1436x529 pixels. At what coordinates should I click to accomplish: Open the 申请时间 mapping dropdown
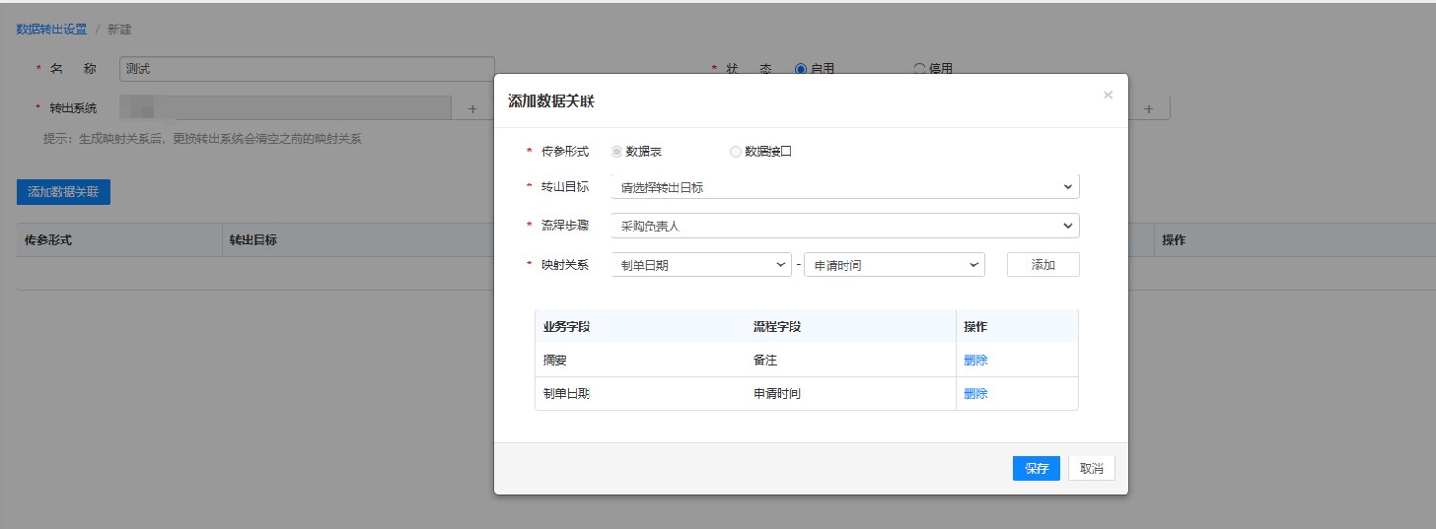pos(895,265)
